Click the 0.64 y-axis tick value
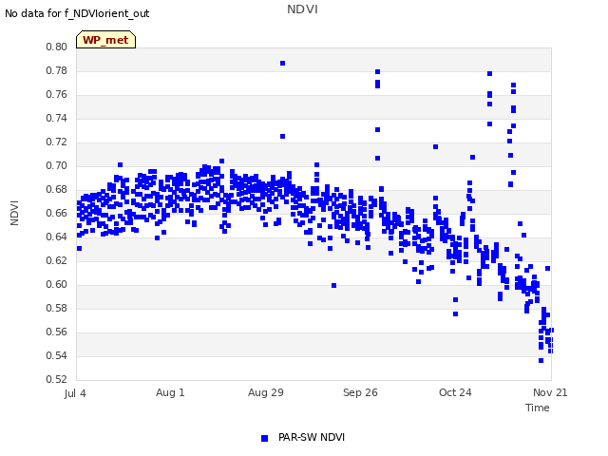The width and height of the screenshot is (608, 456). (x=57, y=237)
